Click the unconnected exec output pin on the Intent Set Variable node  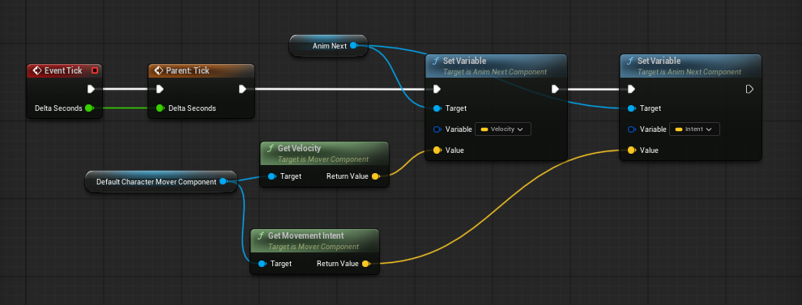click(x=749, y=89)
